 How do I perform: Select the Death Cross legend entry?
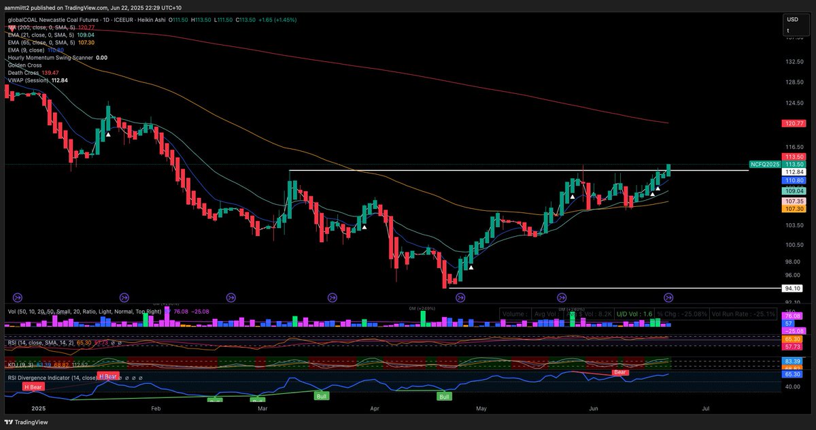pyautogui.click(x=24, y=73)
